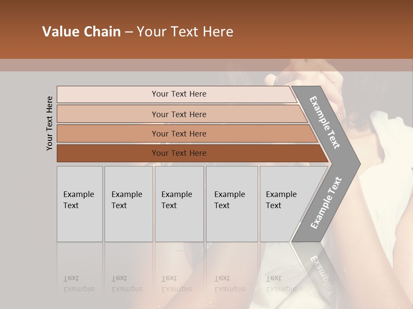Click the fourth 'Example Text' box from left

pyautogui.click(x=231, y=204)
